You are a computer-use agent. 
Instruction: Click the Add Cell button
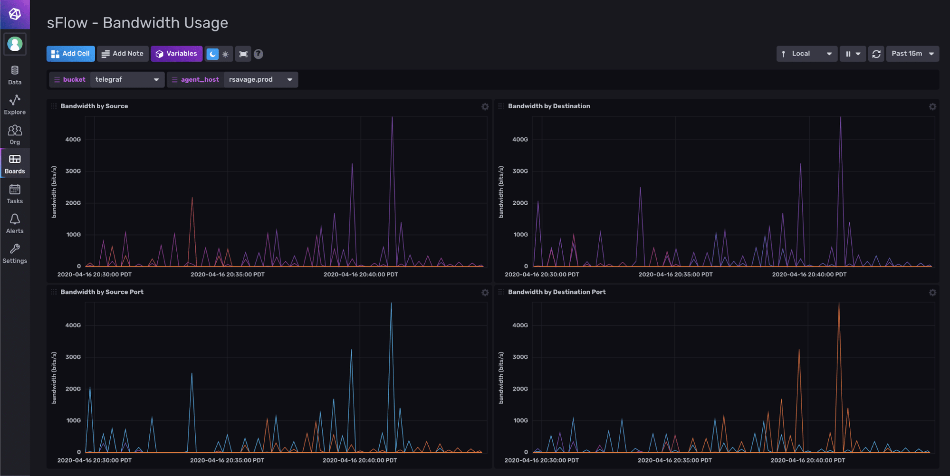click(70, 54)
